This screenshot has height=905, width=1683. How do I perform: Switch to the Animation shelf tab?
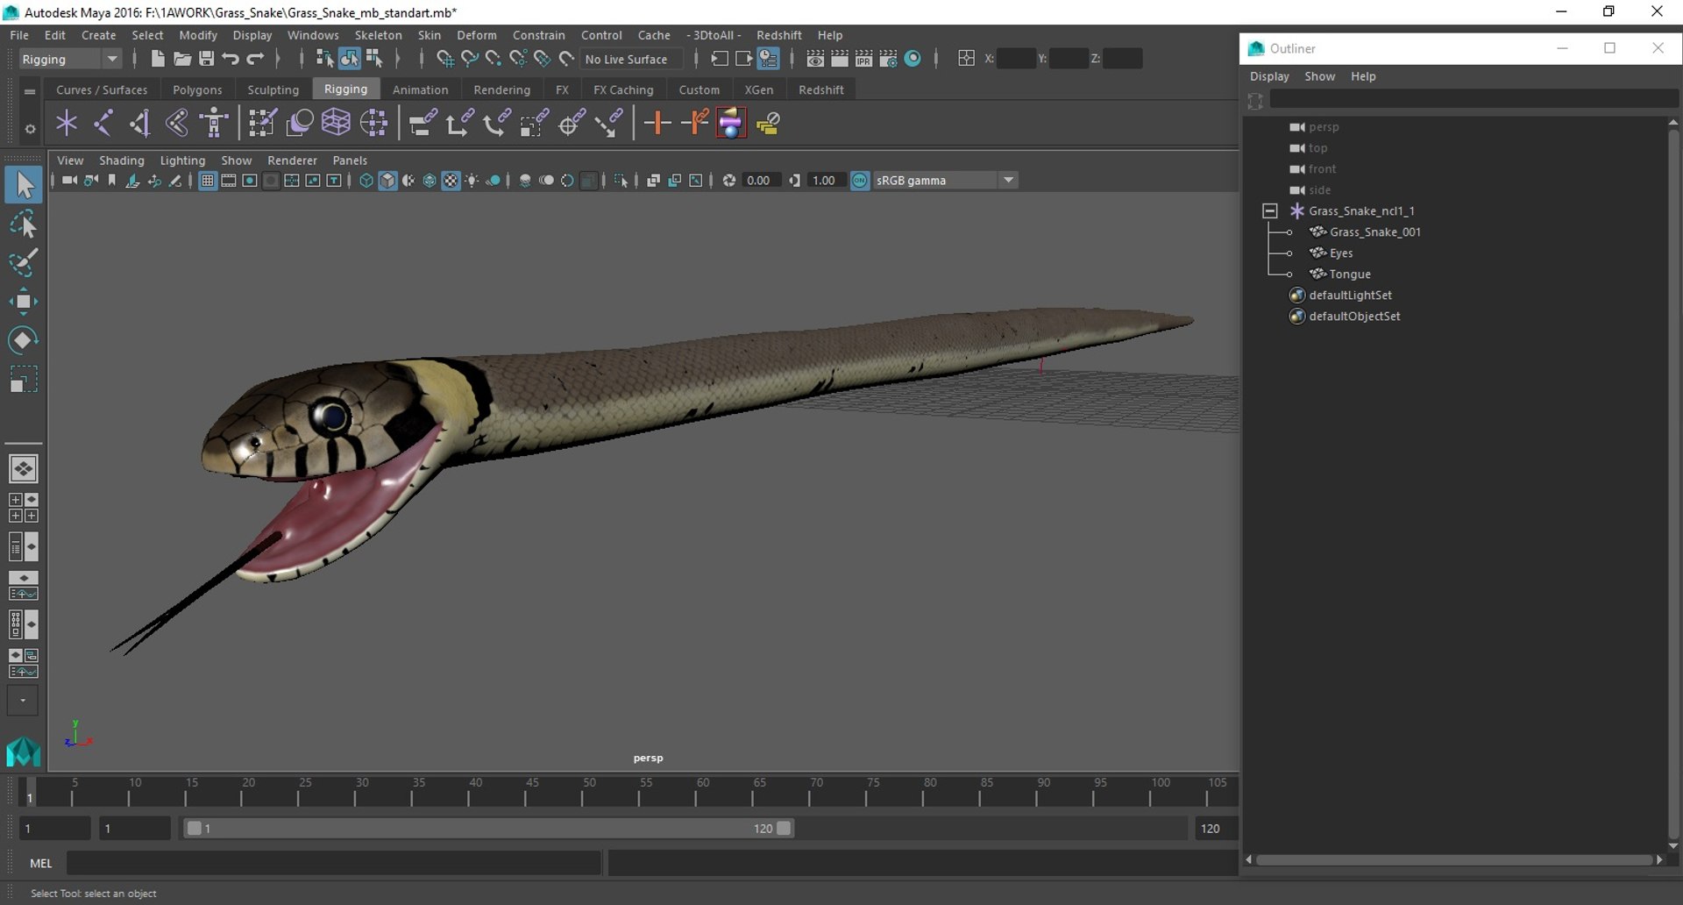click(420, 89)
